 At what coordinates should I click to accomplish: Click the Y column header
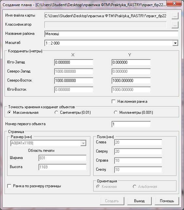pos(130,55)
